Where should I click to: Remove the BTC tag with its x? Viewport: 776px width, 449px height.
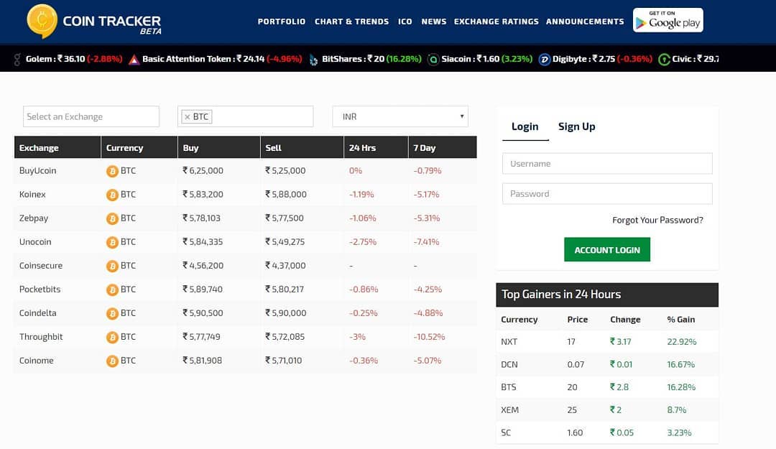pos(187,117)
